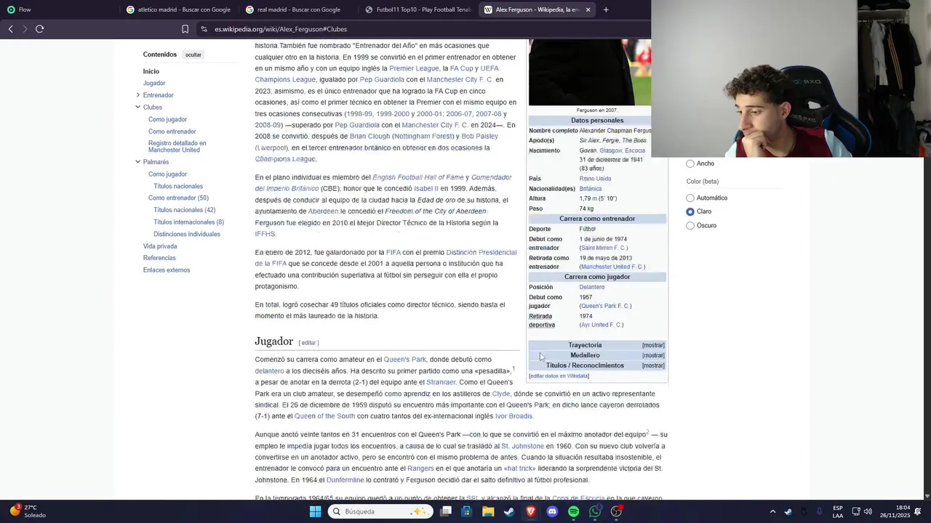
Task: Open File Explorer from the taskbar
Action: pyautogui.click(x=488, y=511)
